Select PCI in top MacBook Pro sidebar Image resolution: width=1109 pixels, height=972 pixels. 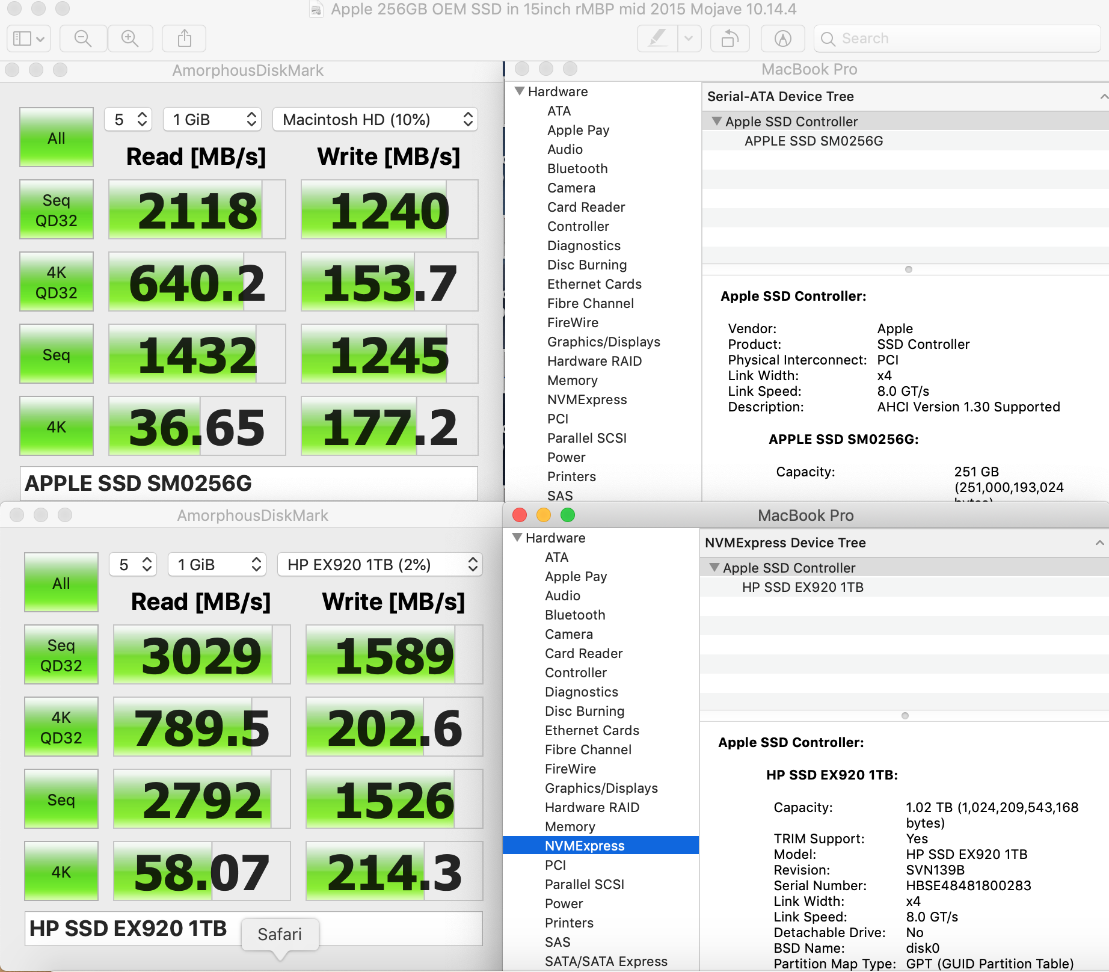click(558, 419)
